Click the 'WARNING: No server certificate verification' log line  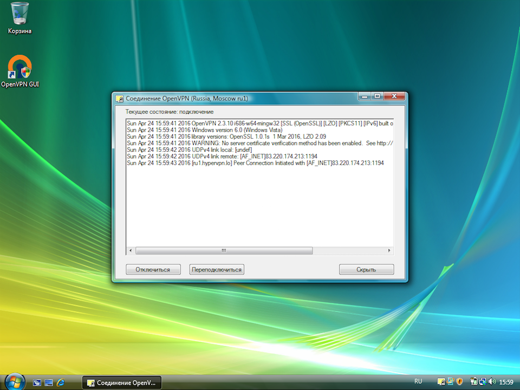click(260, 143)
